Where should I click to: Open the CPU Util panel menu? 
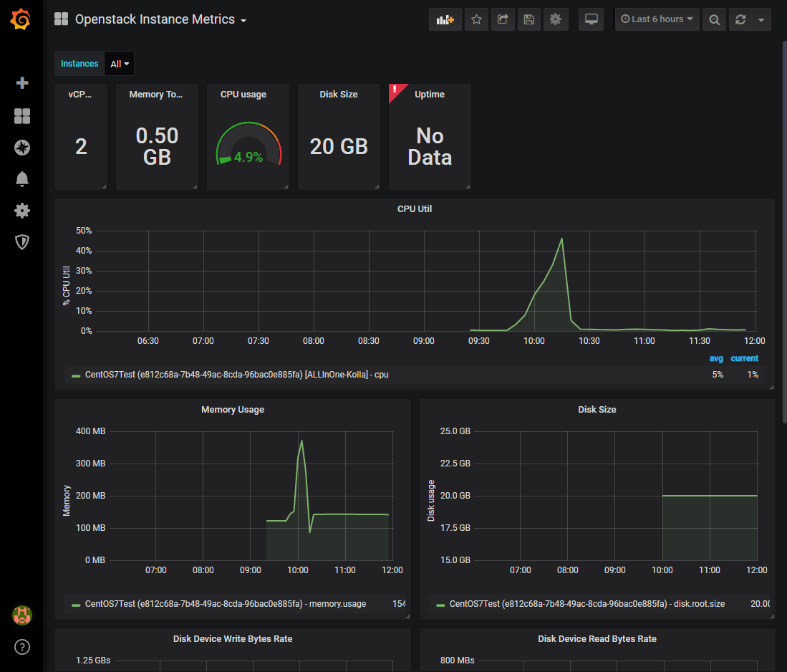pyautogui.click(x=415, y=208)
